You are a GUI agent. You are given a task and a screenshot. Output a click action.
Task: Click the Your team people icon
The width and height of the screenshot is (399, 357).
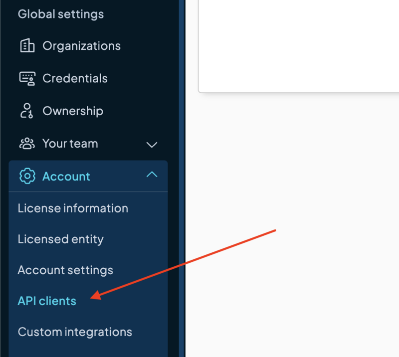point(27,144)
